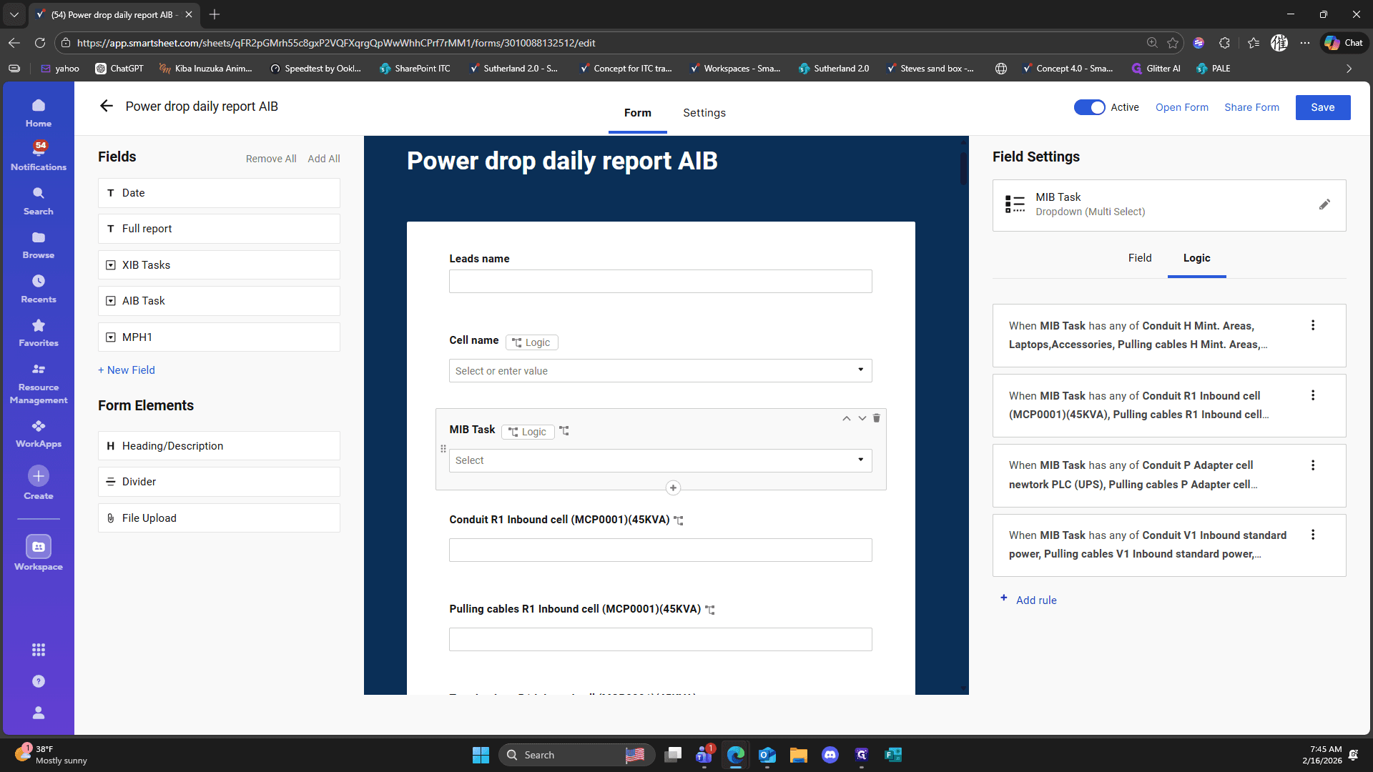Switch to the Form tab
This screenshot has height=772, width=1373.
tap(637, 113)
